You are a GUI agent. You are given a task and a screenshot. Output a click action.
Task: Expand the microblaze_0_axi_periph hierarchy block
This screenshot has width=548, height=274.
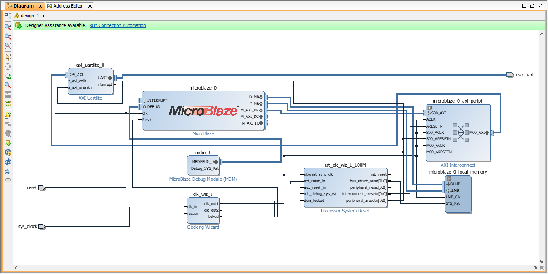click(x=429, y=108)
